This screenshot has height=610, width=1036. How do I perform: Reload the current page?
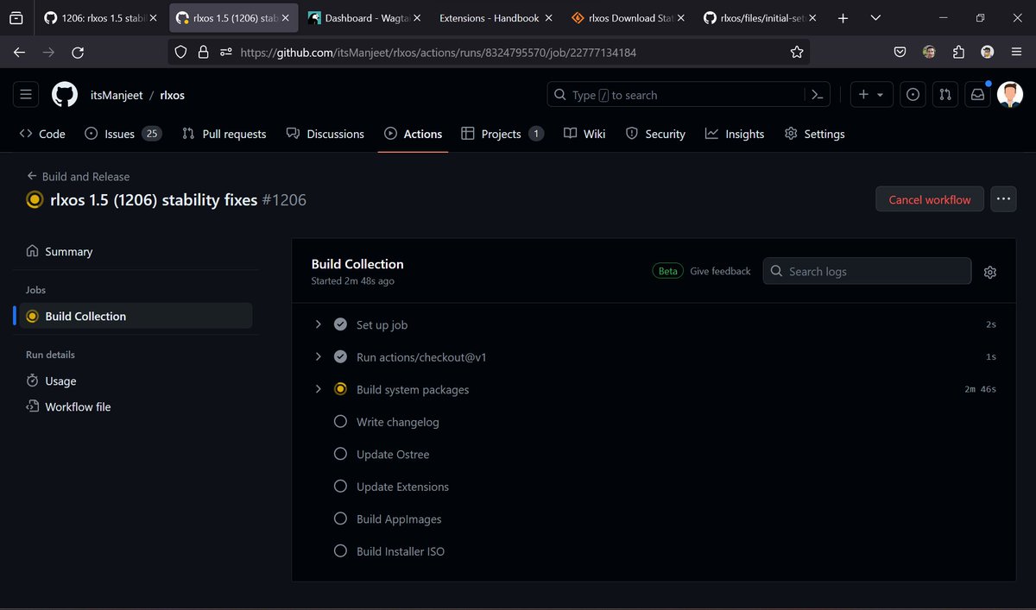coord(78,52)
